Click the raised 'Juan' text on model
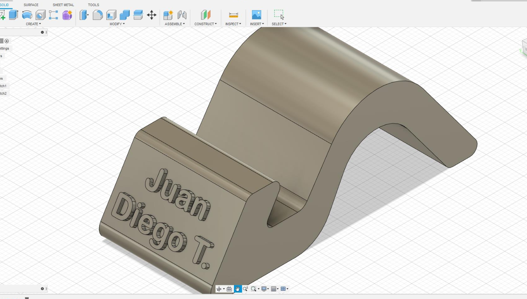Viewport: 527px width, 299px height. [177, 194]
